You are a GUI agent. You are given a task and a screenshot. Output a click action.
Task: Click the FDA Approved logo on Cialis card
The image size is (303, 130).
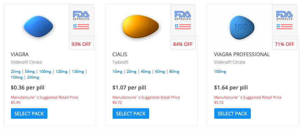coord(183,15)
